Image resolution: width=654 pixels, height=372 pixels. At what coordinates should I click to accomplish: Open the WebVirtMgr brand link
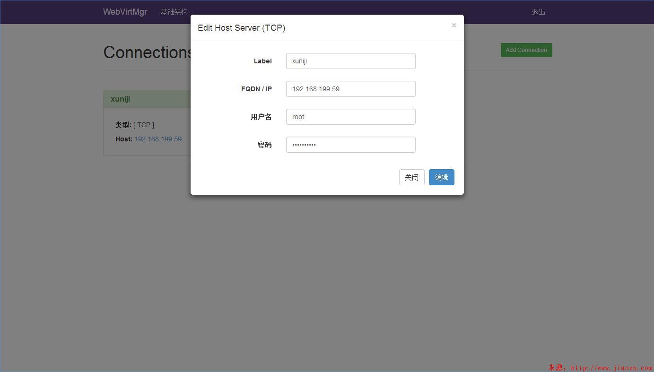coord(125,12)
